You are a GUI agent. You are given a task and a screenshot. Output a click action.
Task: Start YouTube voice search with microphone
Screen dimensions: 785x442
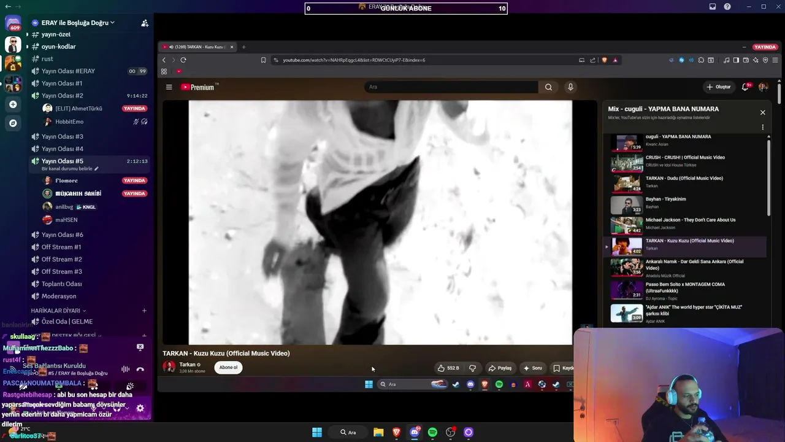570,87
